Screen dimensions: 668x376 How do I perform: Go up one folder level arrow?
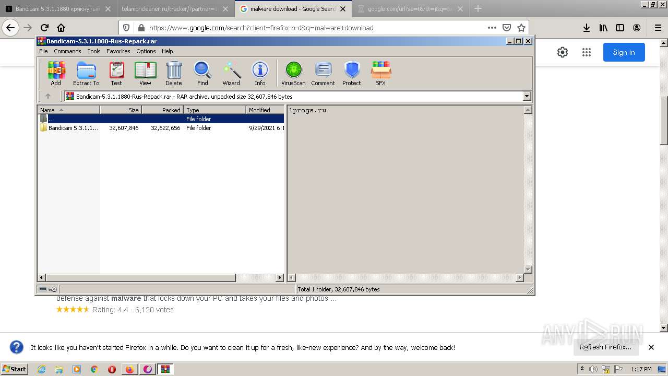(48, 96)
